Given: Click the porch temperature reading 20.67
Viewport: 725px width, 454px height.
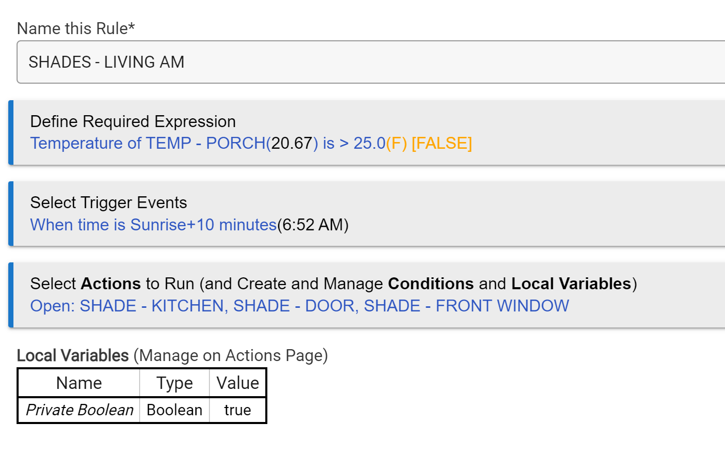Looking at the screenshot, I should tap(292, 143).
